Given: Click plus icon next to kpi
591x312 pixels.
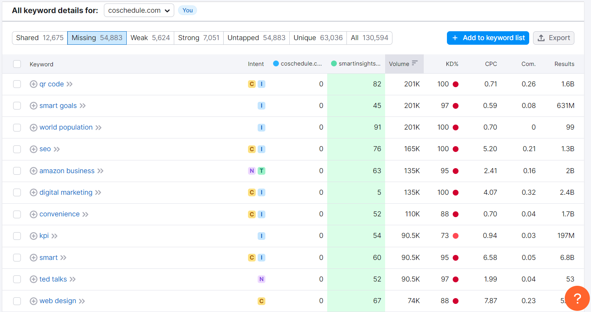Looking at the screenshot, I should pyautogui.click(x=34, y=236).
